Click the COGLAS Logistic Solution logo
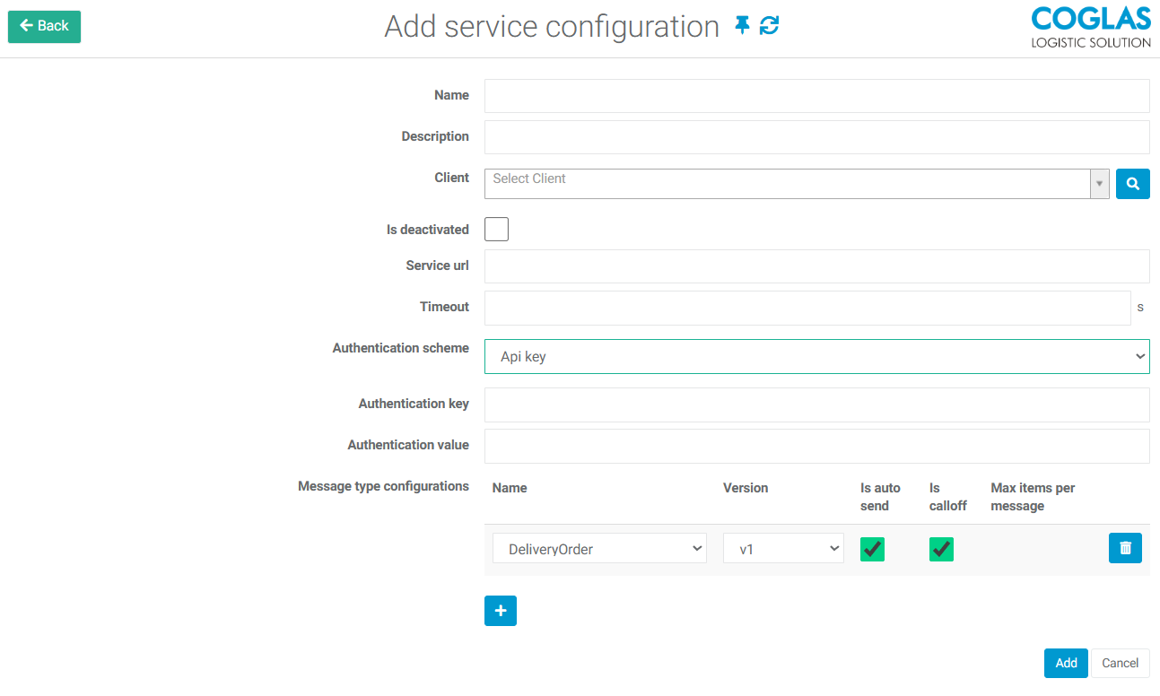The height and width of the screenshot is (696, 1160). [x=1090, y=27]
